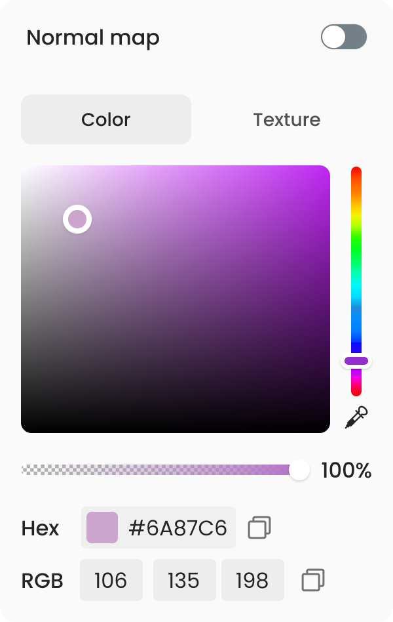Copy the hex color code

pos(259,528)
